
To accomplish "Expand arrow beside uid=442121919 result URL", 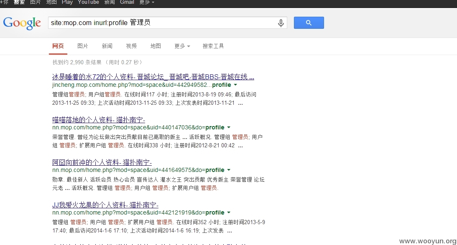I will pyautogui.click(x=229, y=212).
